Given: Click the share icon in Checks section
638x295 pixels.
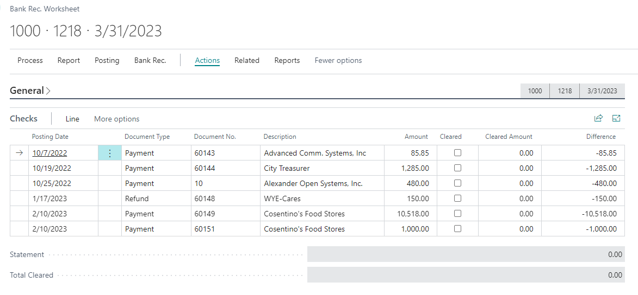Looking at the screenshot, I should pyautogui.click(x=598, y=118).
